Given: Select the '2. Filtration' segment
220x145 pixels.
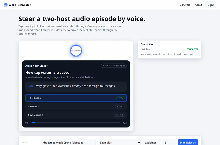Looking at the screenshot, I should pos(76,107).
